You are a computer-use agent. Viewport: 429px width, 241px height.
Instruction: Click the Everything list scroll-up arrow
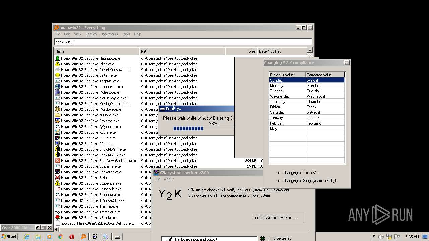point(310,51)
